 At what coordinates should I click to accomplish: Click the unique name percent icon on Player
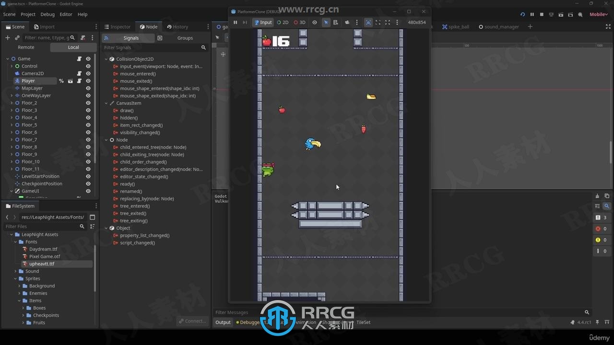pos(61,81)
